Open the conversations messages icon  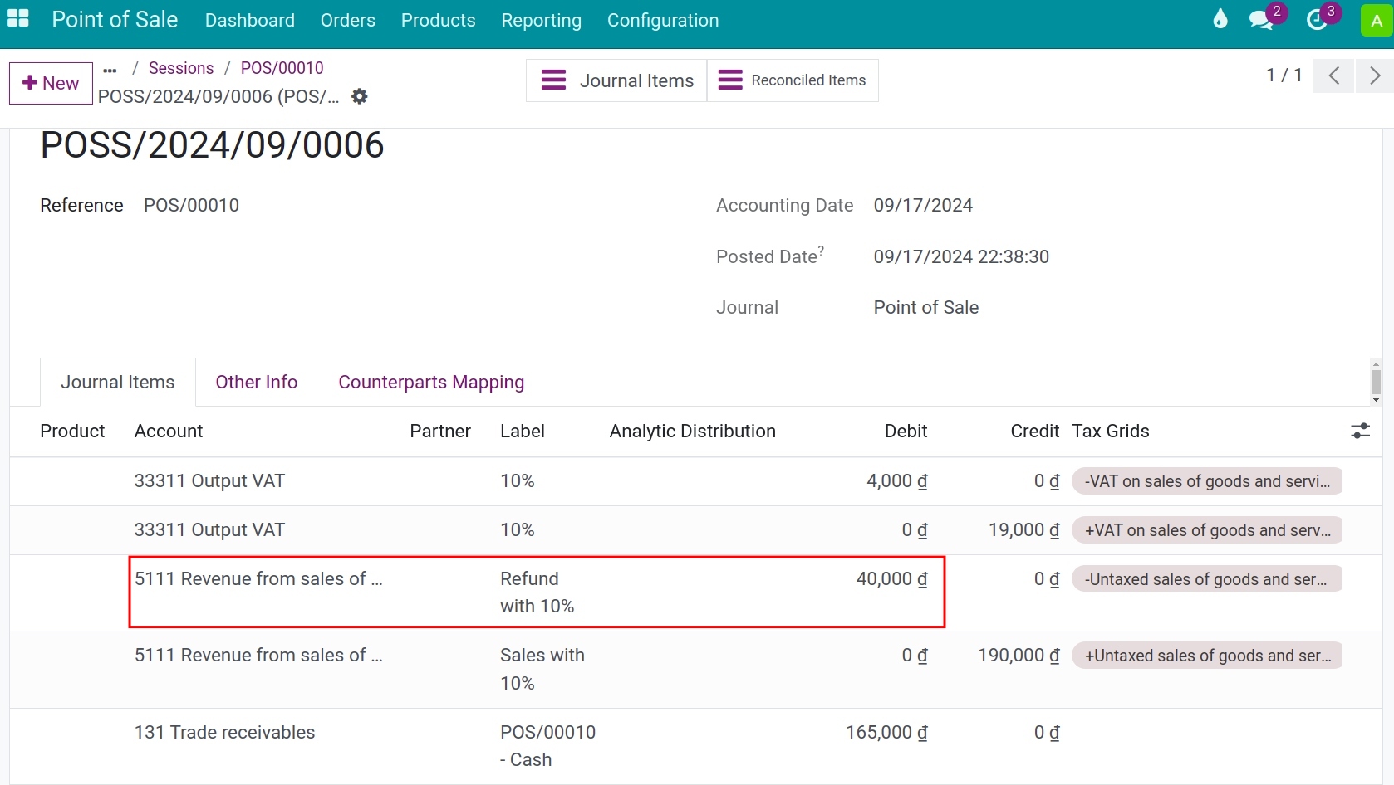click(1261, 20)
